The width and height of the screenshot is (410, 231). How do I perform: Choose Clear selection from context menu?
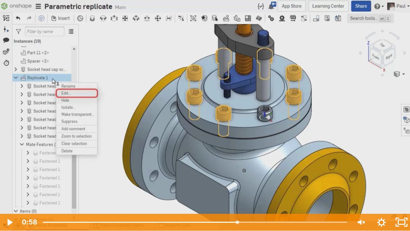74,143
